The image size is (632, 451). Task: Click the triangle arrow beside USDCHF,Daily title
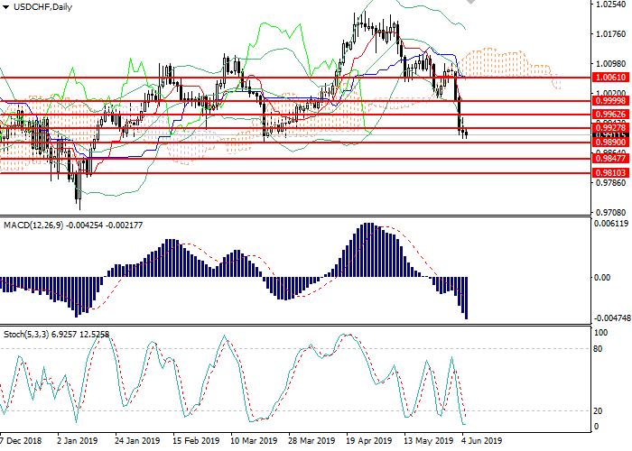point(5,7)
